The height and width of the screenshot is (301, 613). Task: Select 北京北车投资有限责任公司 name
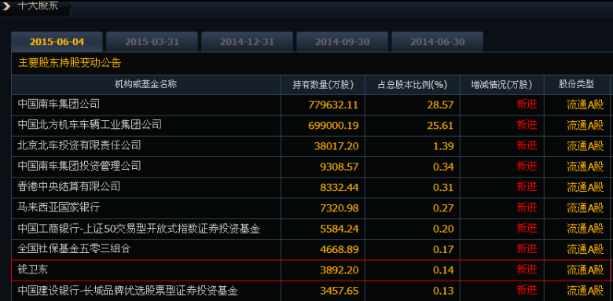(x=79, y=145)
